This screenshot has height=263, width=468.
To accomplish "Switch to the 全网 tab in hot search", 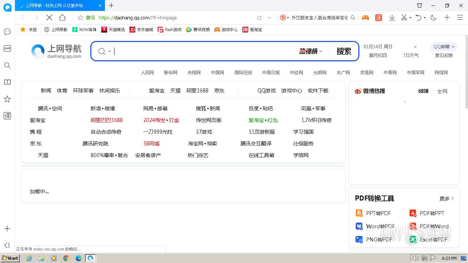I will (x=442, y=91).
